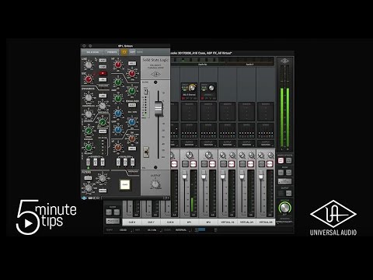The width and height of the screenshot is (373, 280).
Task: Click the upper filter knob in FILTERS section
Action: (103, 178)
